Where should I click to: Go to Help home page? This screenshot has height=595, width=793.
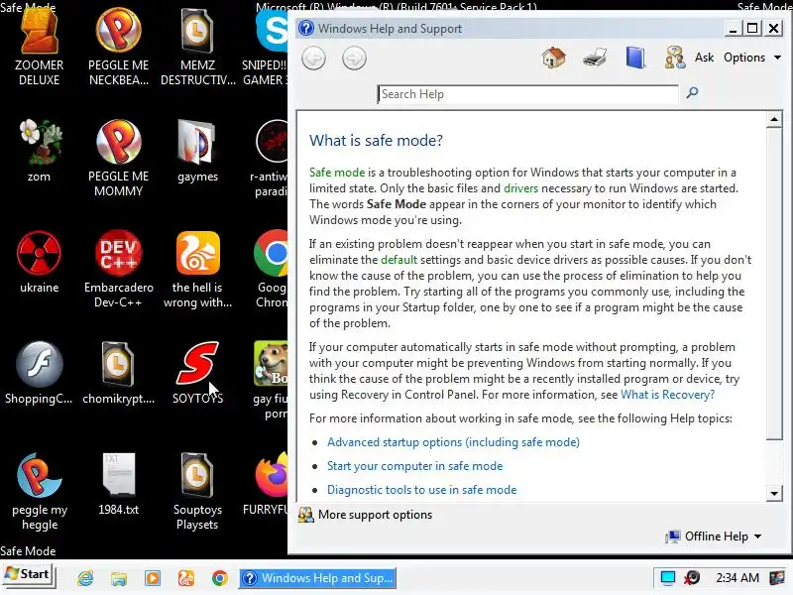554,58
